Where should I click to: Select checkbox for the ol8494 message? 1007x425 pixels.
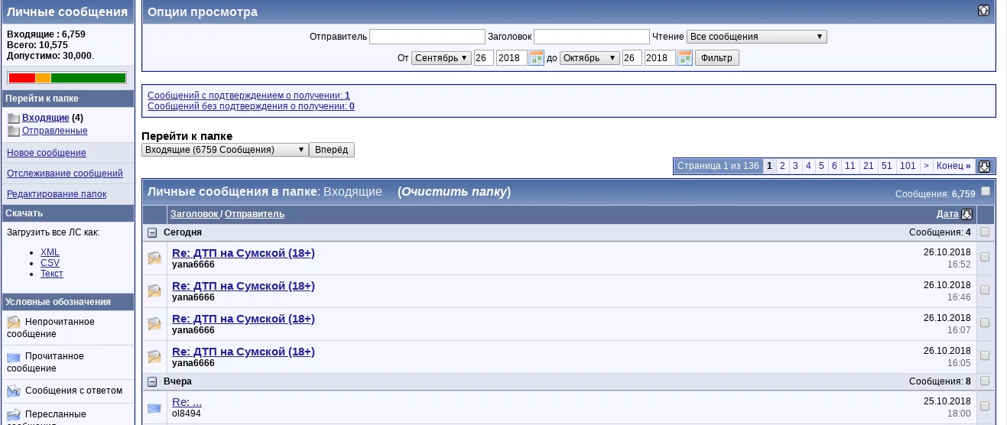(x=985, y=406)
